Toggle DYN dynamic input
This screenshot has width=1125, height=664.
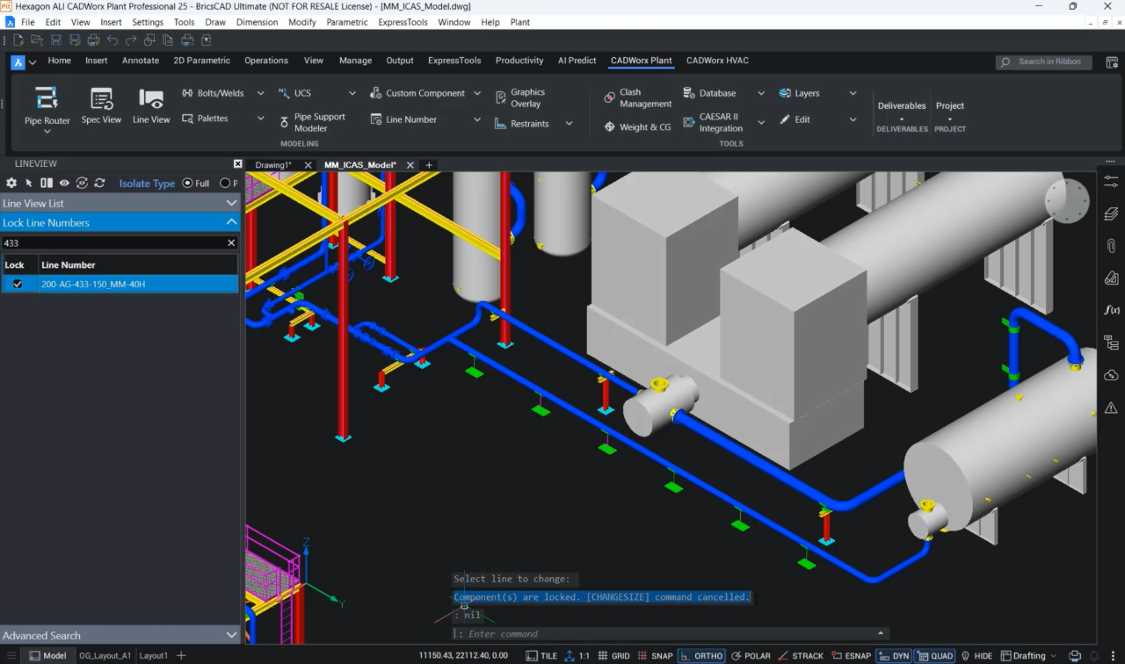point(894,655)
